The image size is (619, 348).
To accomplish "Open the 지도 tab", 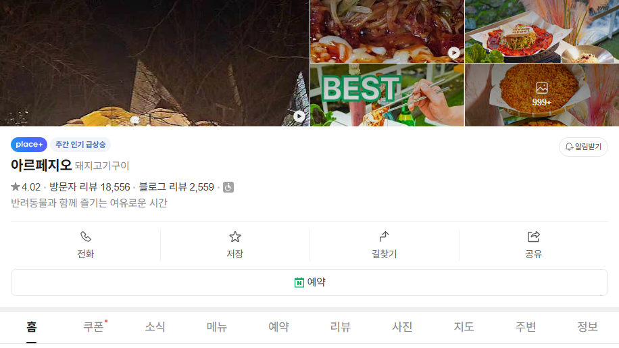I will point(464,326).
